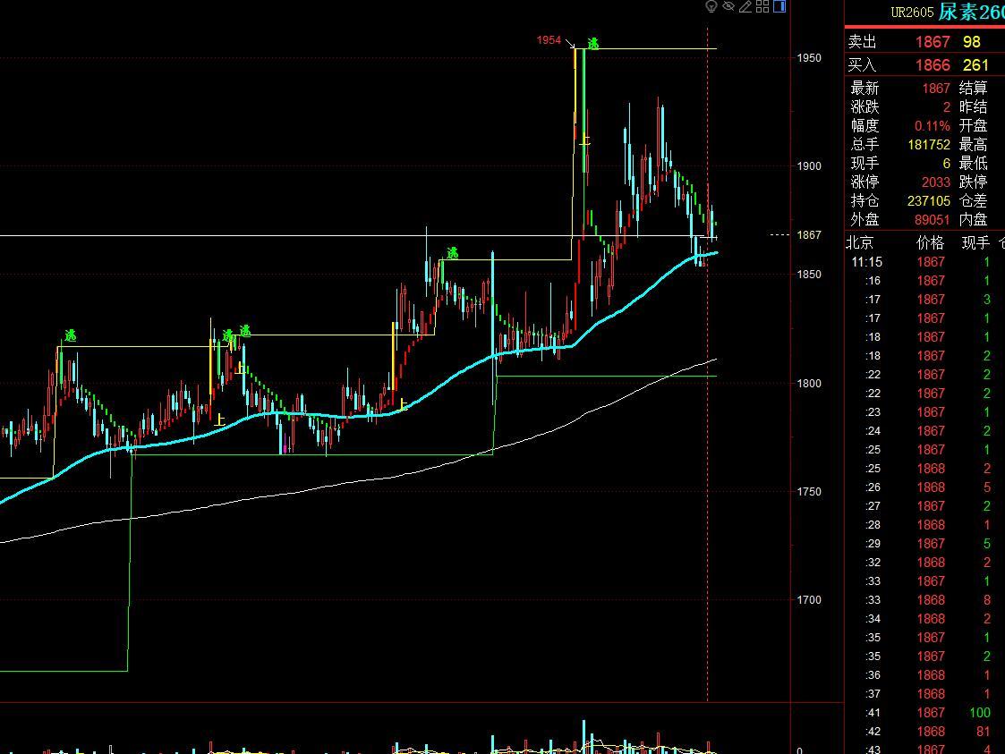The height and width of the screenshot is (754, 1005).
Task: Select the :43 tick row at the bottom
Action: [x=924, y=749]
